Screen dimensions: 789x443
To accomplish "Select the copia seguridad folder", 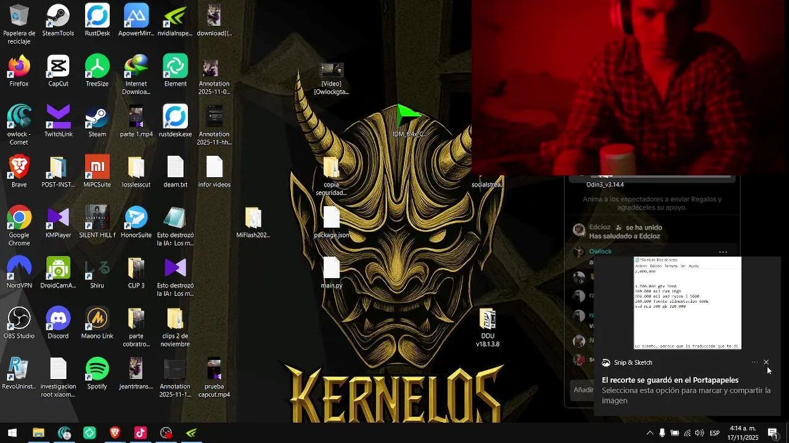I will click(332, 176).
